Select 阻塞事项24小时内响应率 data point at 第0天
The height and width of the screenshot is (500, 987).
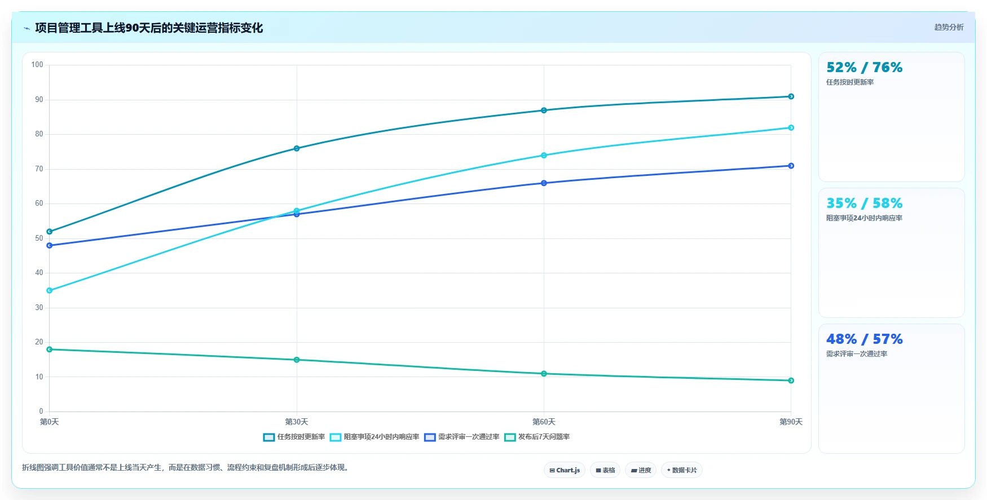click(x=50, y=291)
